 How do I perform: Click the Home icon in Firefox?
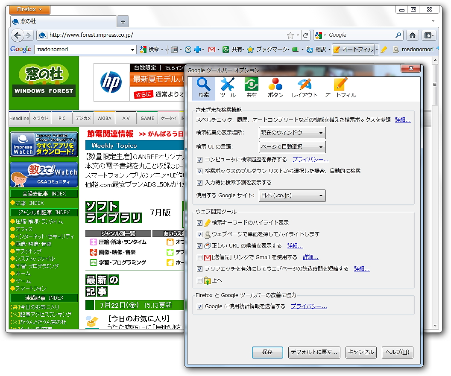(x=413, y=35)
